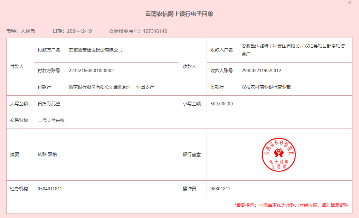Click payee bank 双柏农村商业银行营业部
Image resolution: width=359 pixels, height=218 pixels.
coord(266,87)
